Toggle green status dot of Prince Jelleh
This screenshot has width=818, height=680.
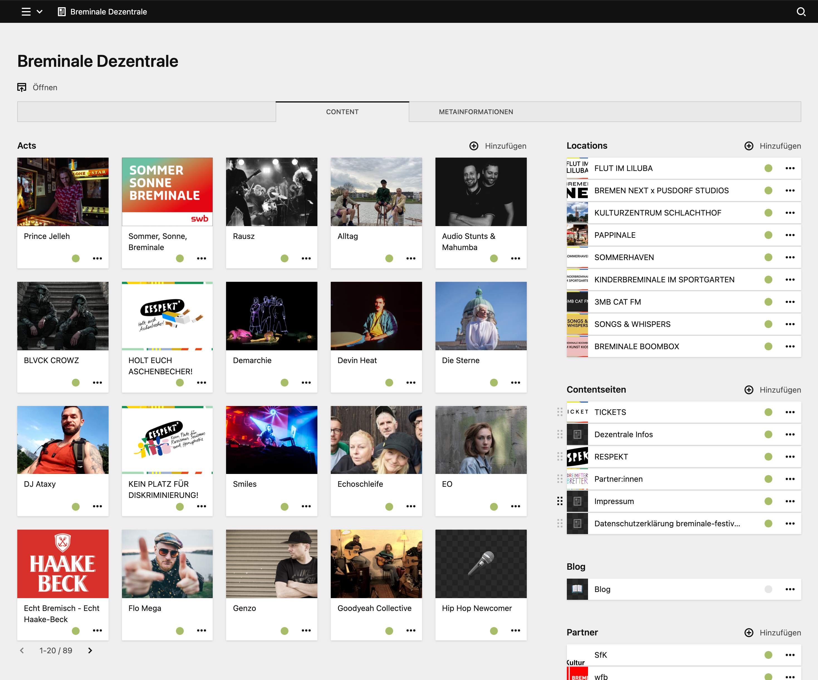tap(75, 258)
